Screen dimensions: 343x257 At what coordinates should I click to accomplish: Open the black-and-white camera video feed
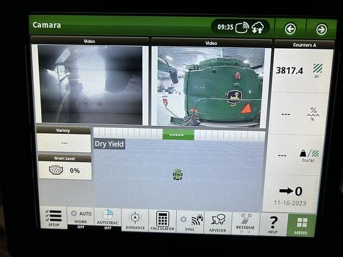tap(90, 84)
